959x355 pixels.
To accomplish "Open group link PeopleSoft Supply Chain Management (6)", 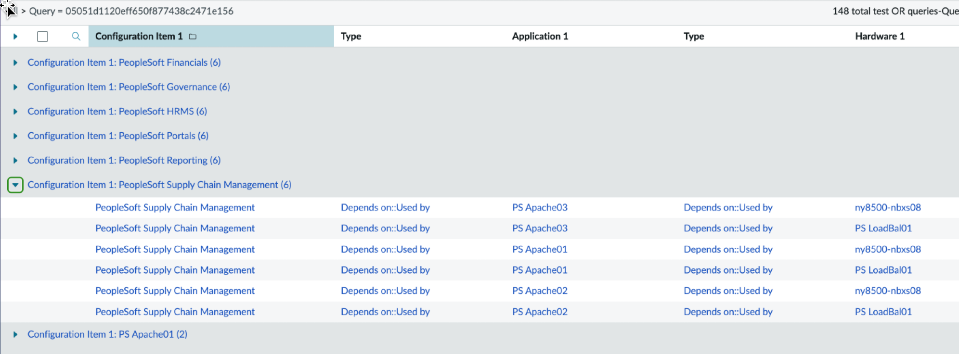I will [159, 185].
